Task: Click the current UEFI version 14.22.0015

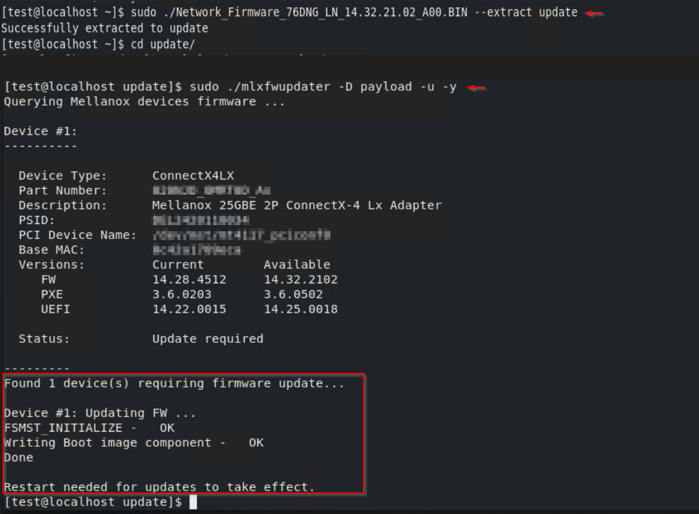Action: click(189, 309)
